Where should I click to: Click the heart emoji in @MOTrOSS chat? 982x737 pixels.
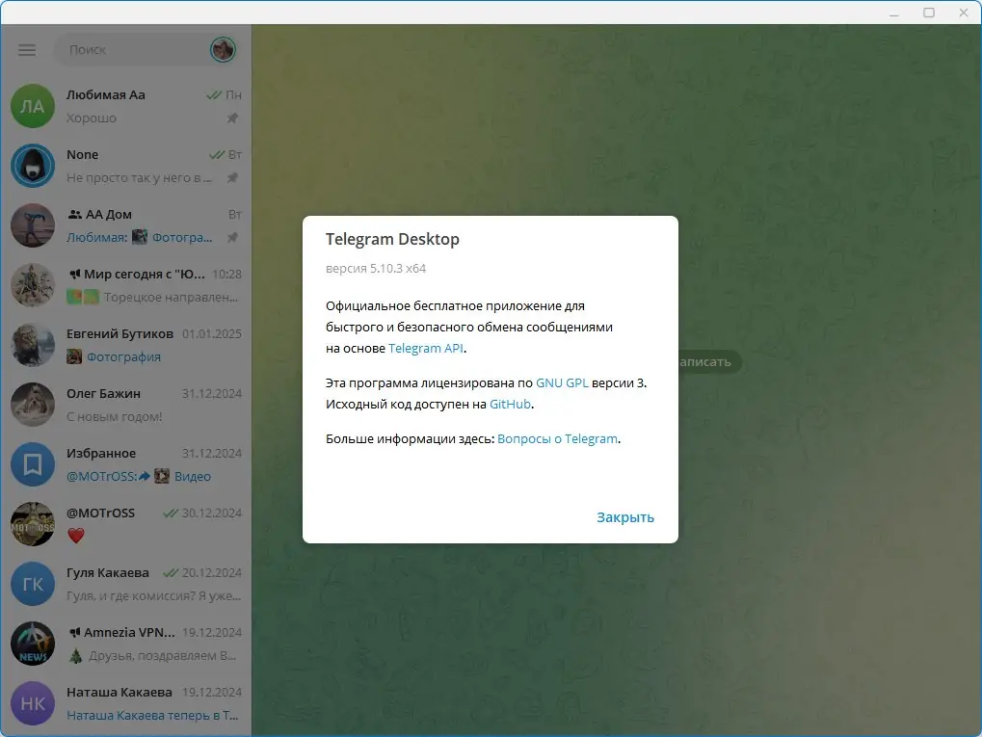pos(76,536)
